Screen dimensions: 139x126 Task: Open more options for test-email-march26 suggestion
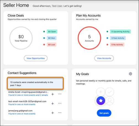coord(60,103)
